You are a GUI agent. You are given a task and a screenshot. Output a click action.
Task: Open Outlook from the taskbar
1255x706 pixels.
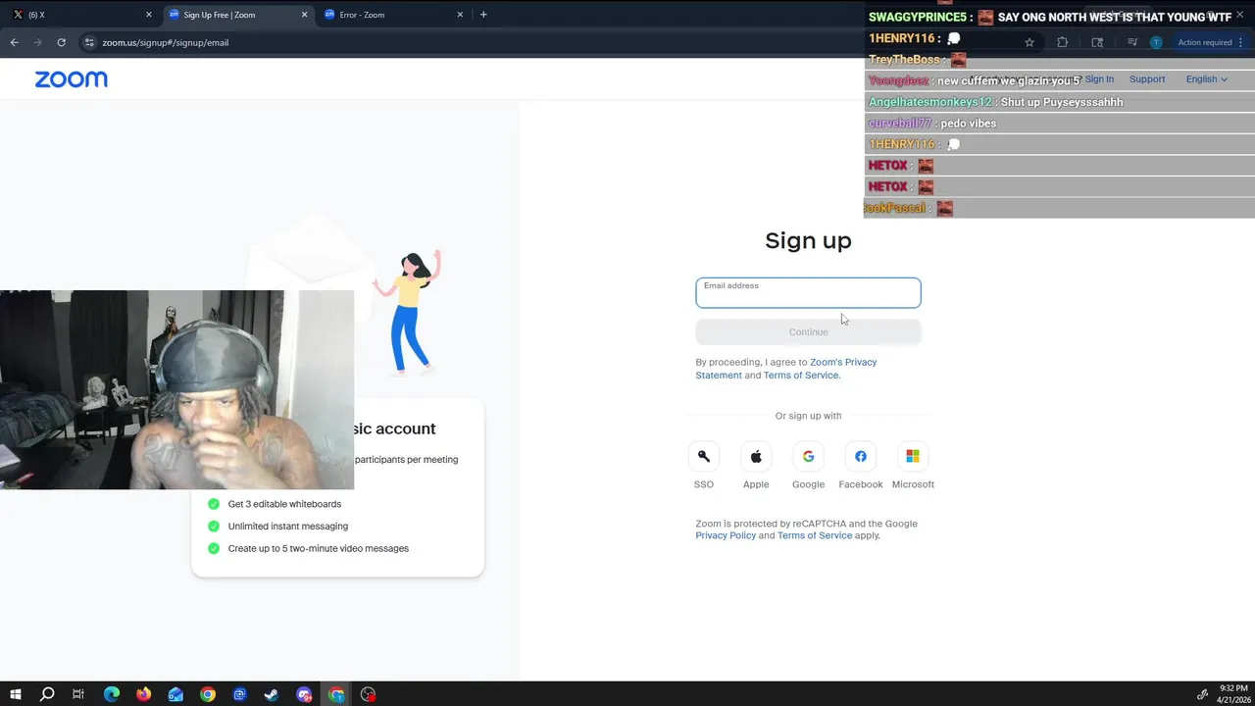tap(176, 694)
